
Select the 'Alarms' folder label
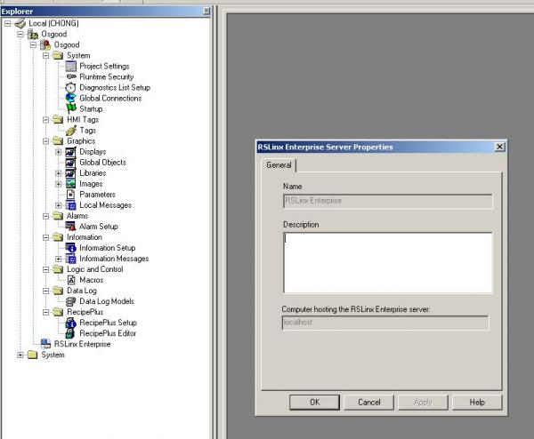77,216
